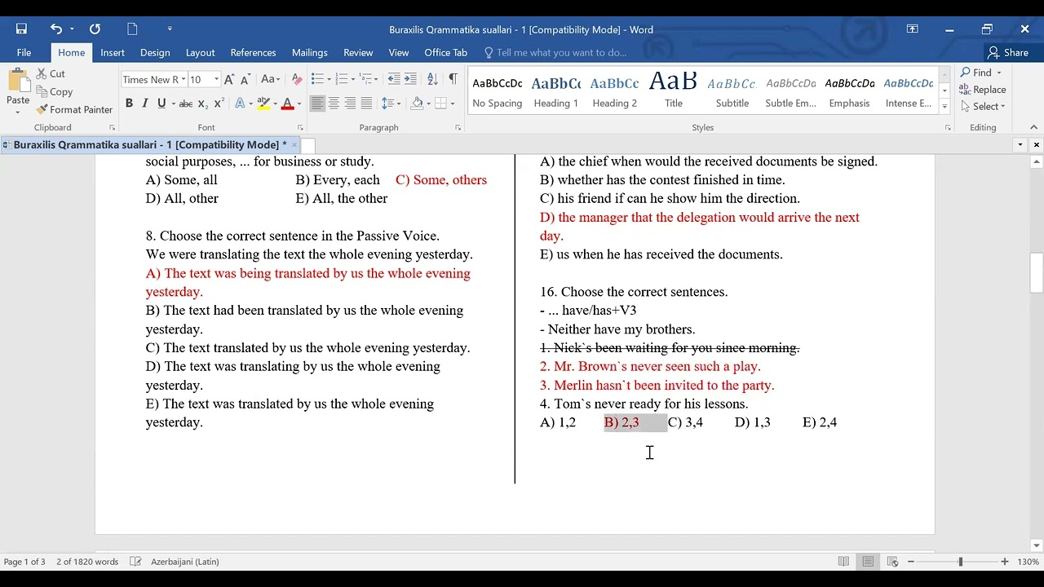Open the Font name dropdown
The image size is (1044, 587).
tap(184, 79)
